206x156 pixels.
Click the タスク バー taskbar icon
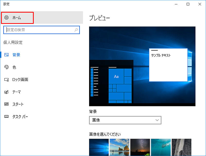(x=6, y=116)
